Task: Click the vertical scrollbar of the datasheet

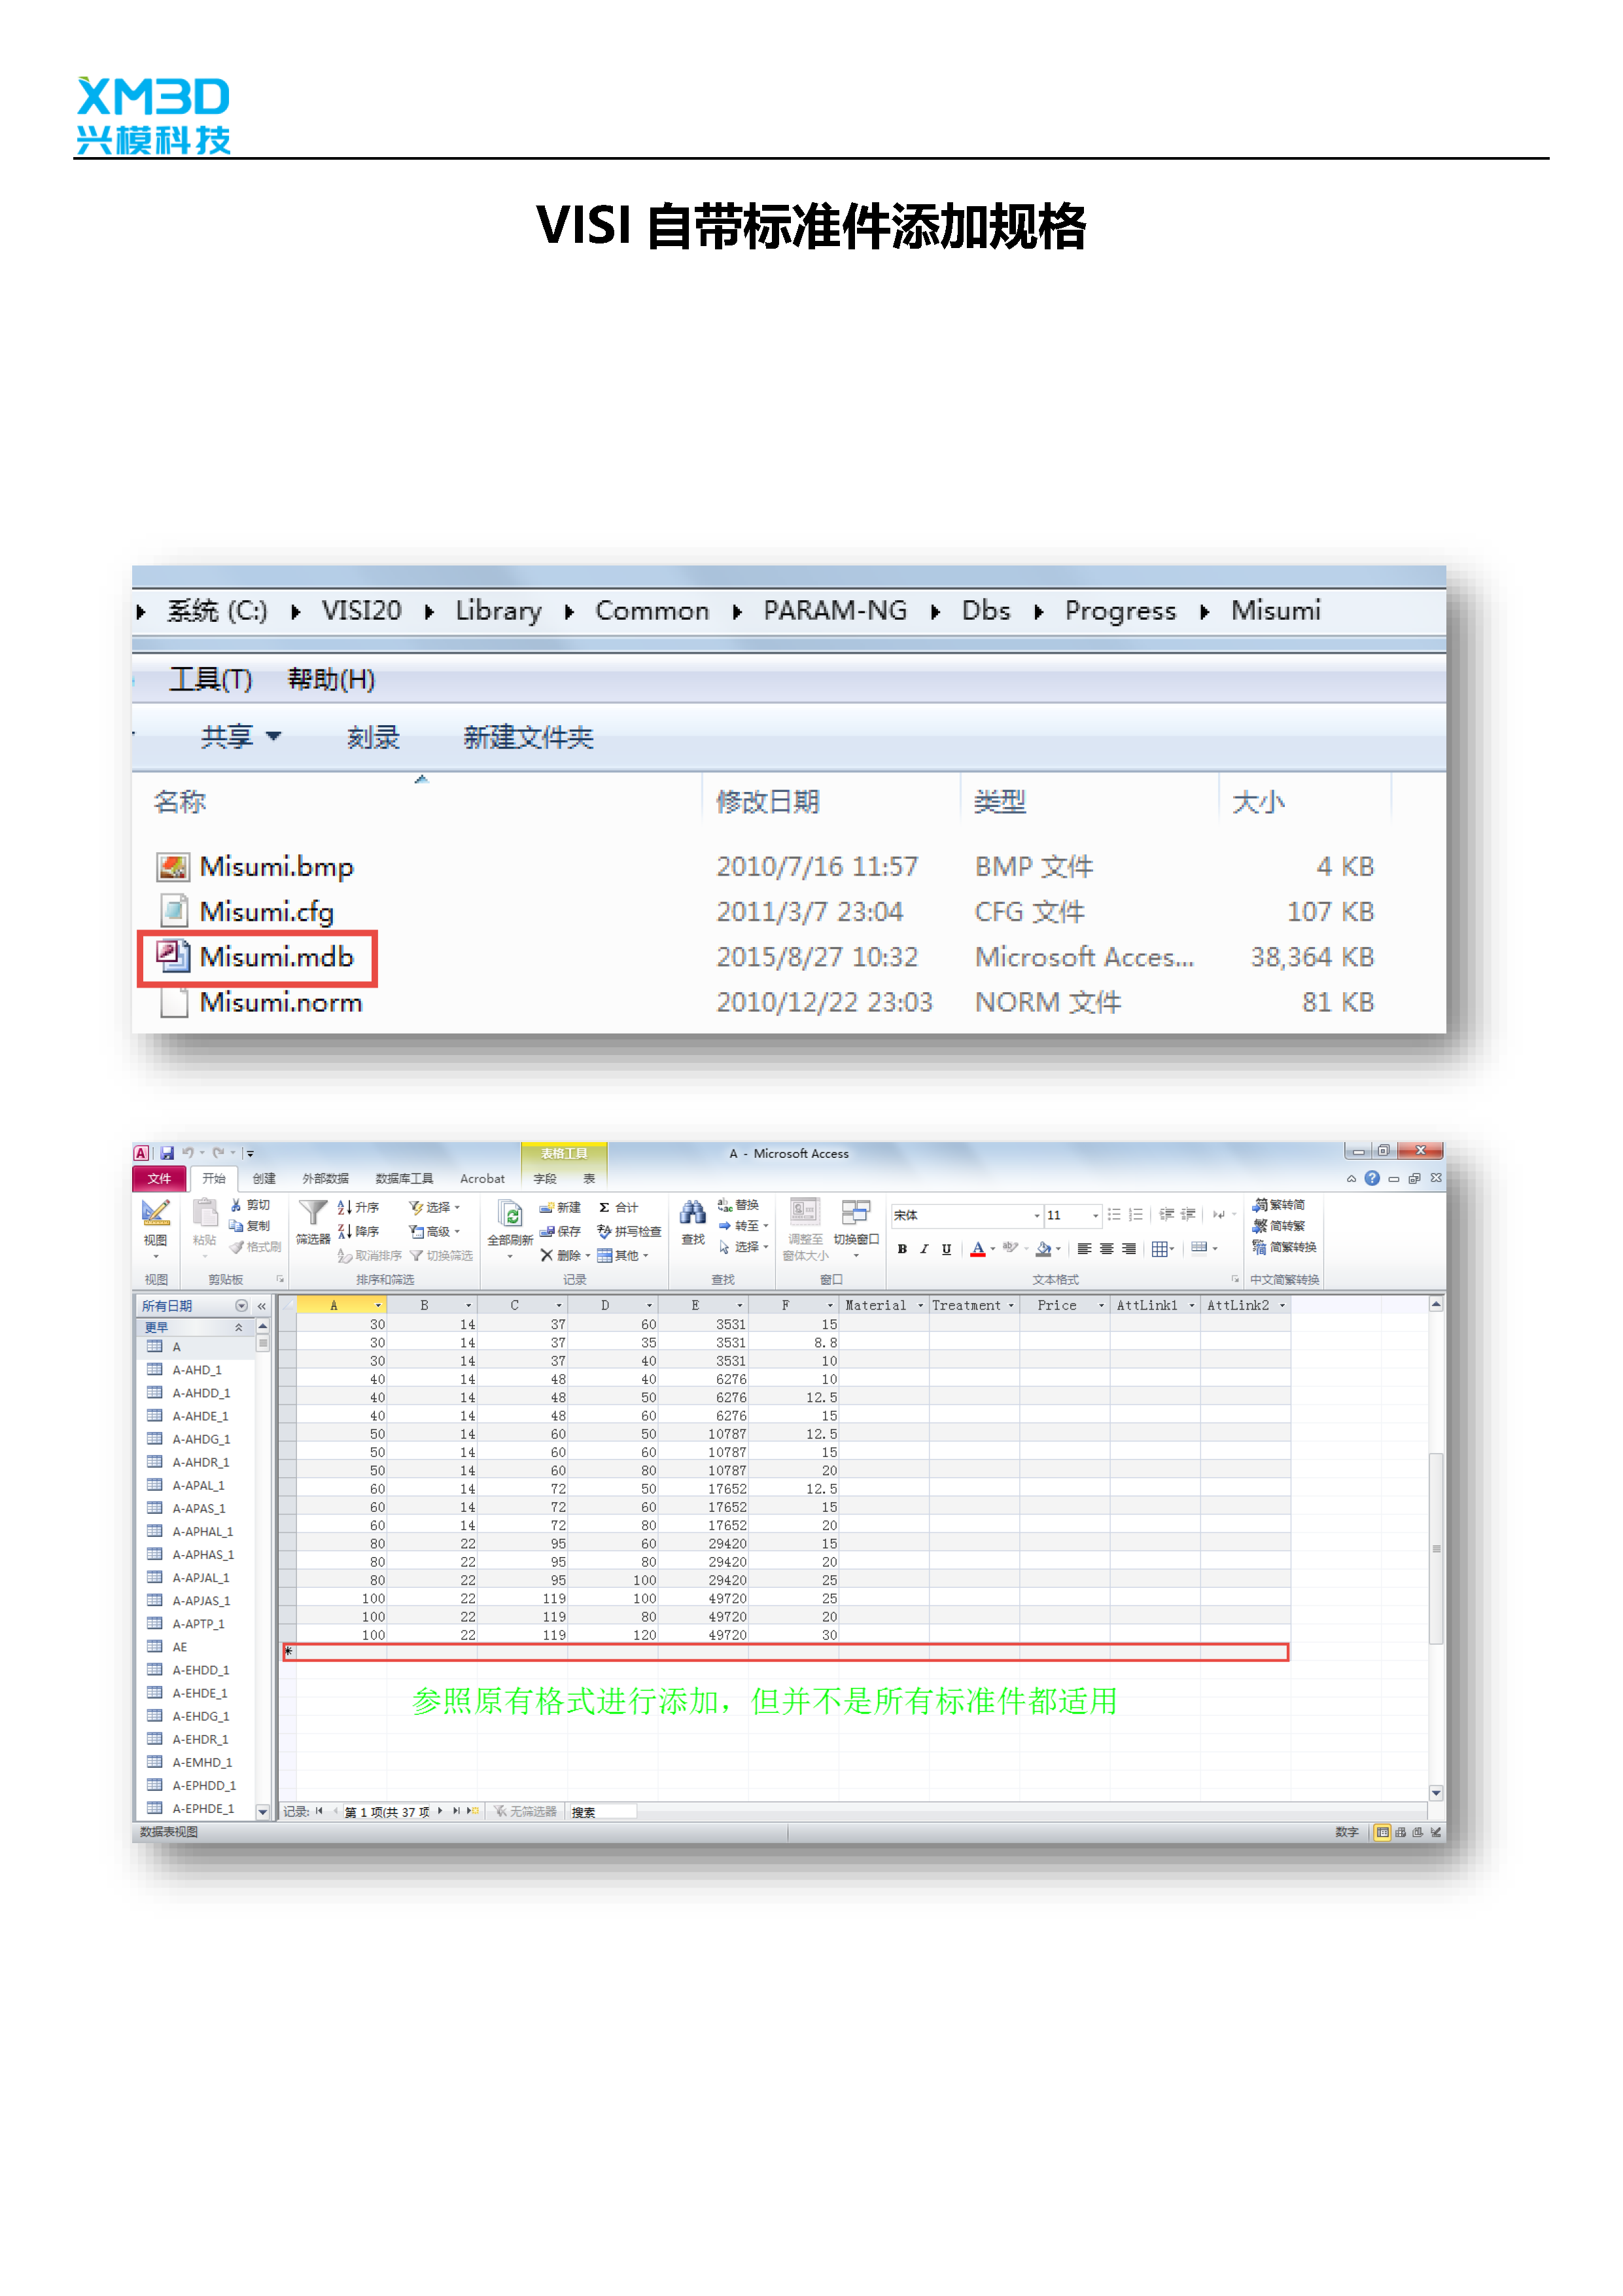Action: pyautogui.click(x=1435, y=1548)
